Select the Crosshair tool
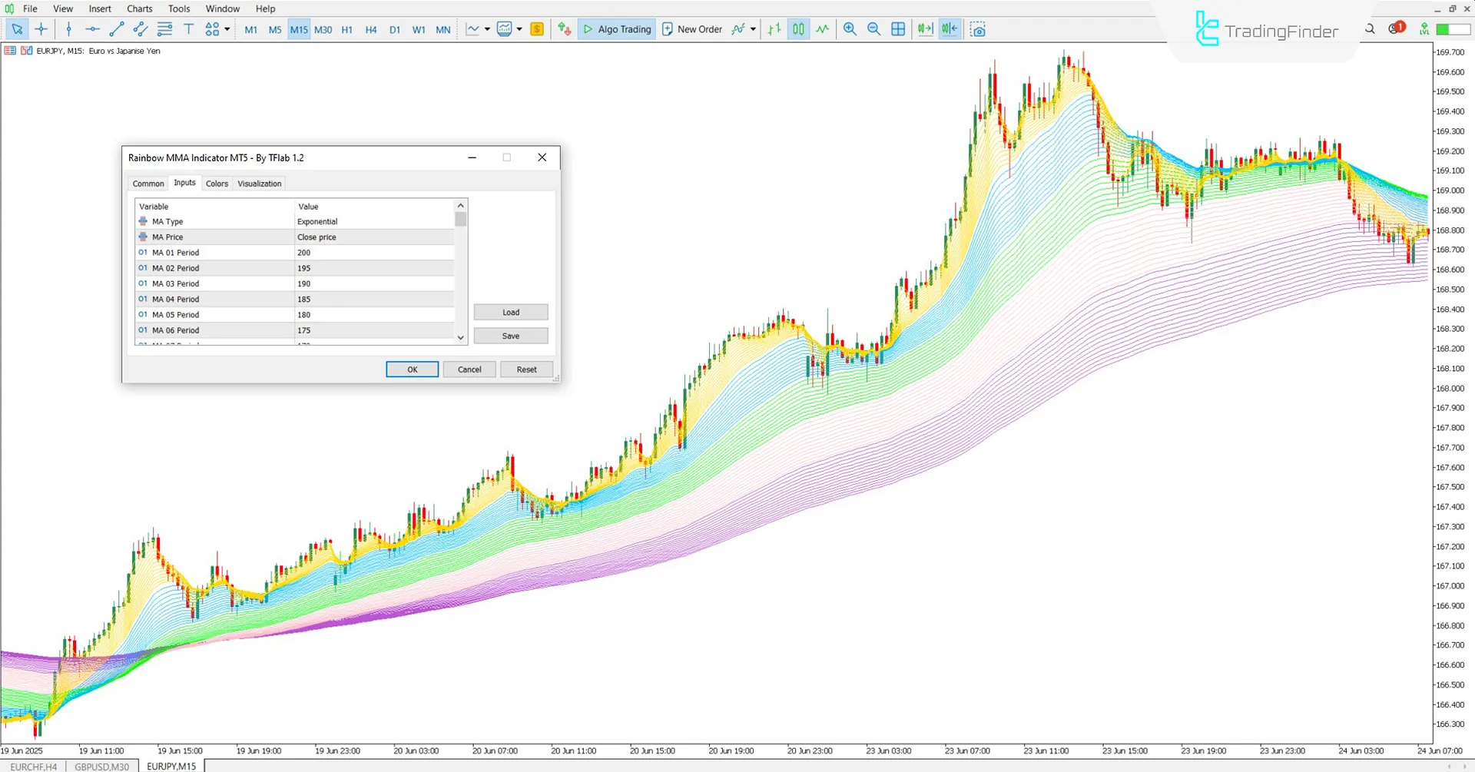This screenshot has height=772, width=1475. coord(41,28)
